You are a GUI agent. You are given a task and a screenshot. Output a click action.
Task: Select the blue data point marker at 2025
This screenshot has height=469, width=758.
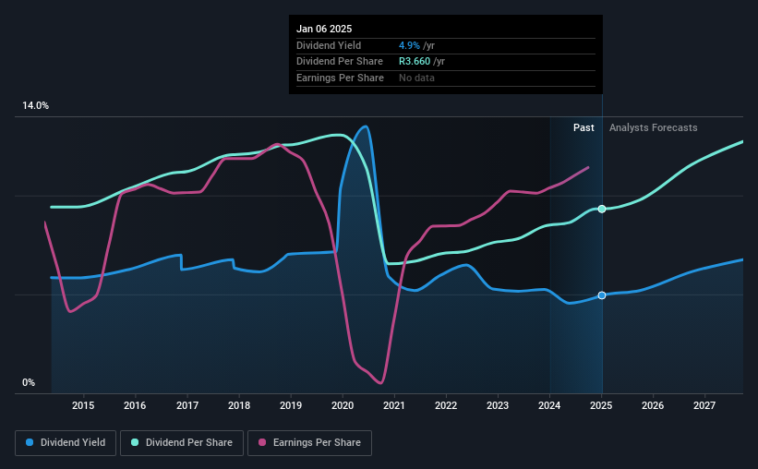point(602,295)
